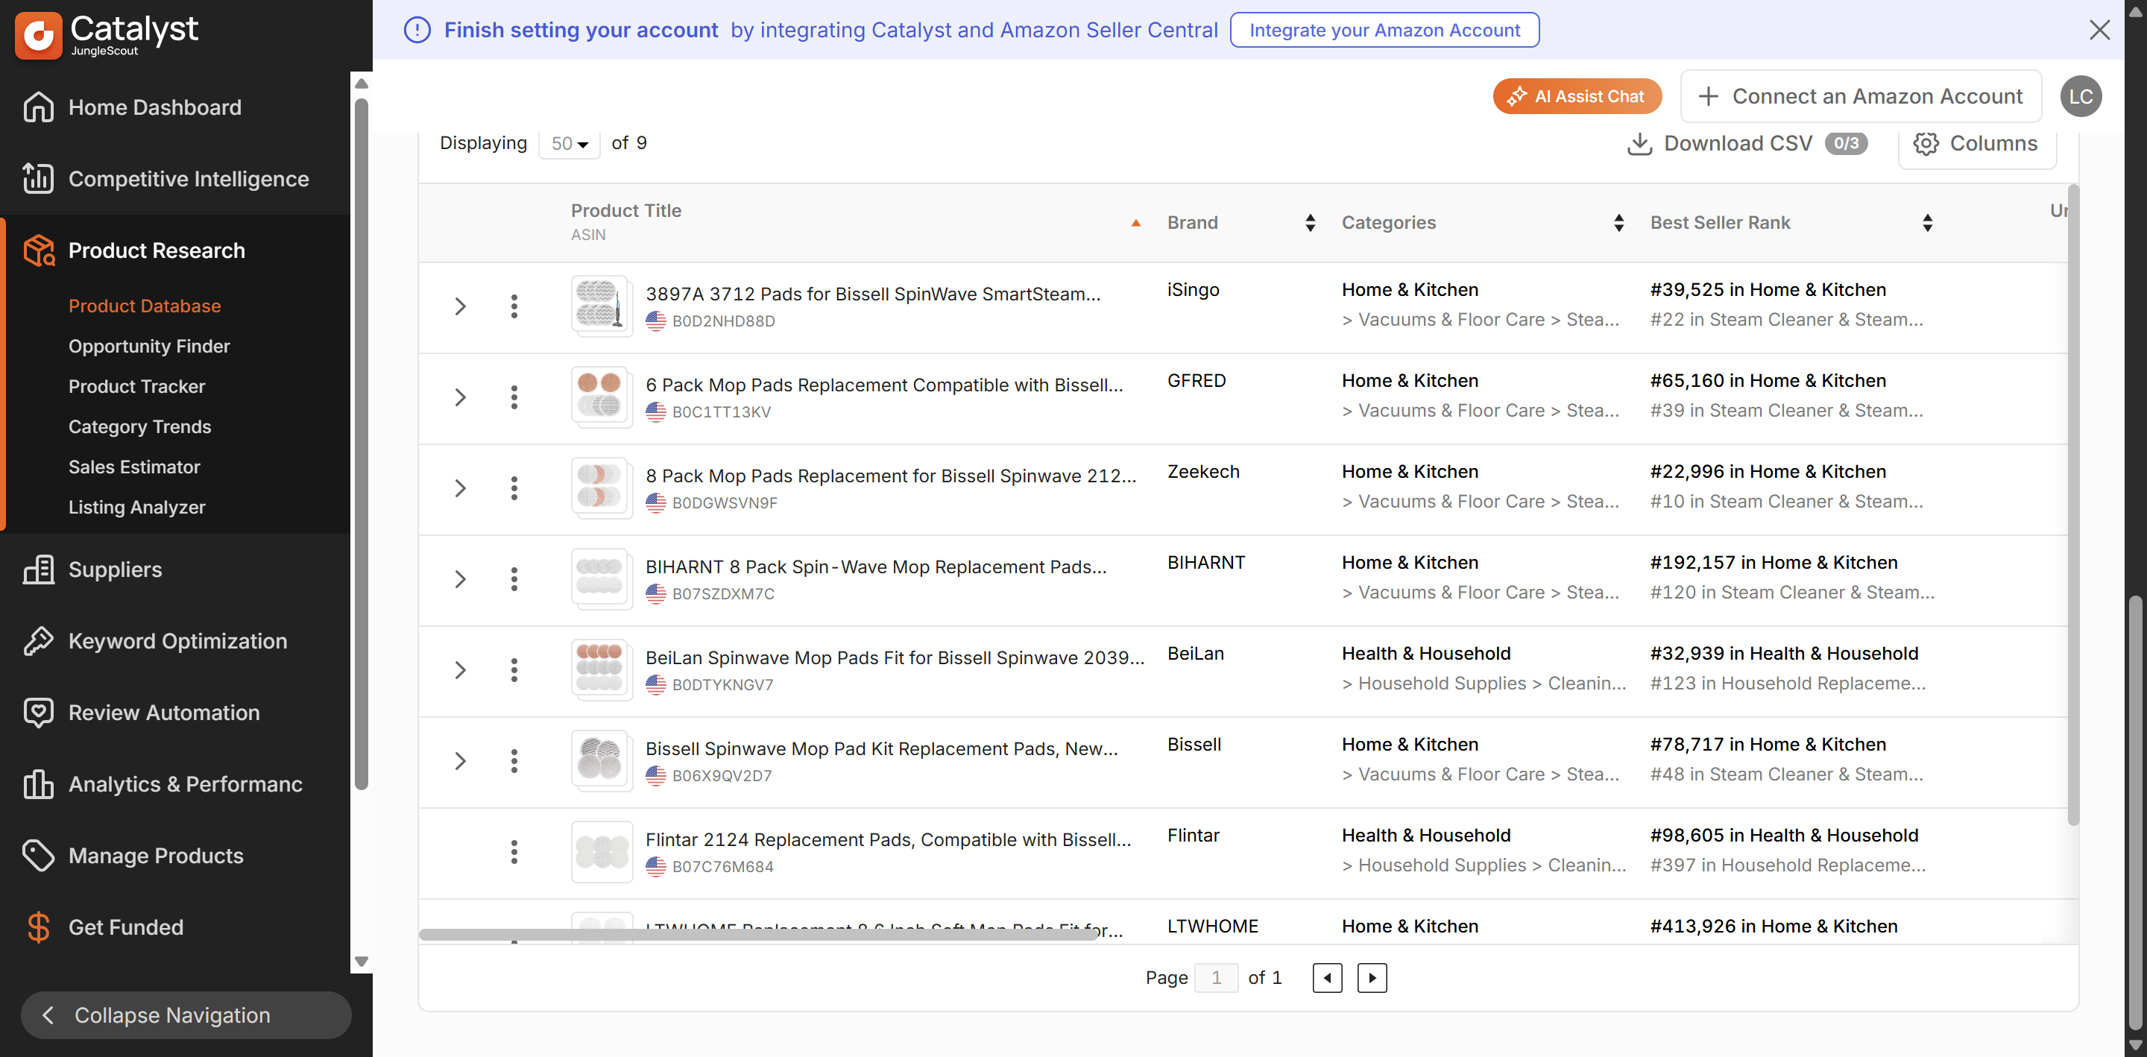2147x1057 pixels.
Task: Click Connect an Amazon Account button
Action: (x=1860, y=97)
